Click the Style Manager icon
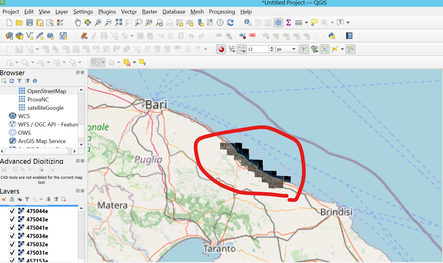This screenshot has width=443, height=263. coord(60,23)
